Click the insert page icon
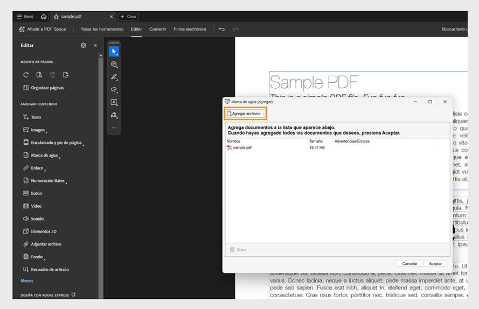Image resolution: width=479 pixels, height=309 pixels. [66, 75]
